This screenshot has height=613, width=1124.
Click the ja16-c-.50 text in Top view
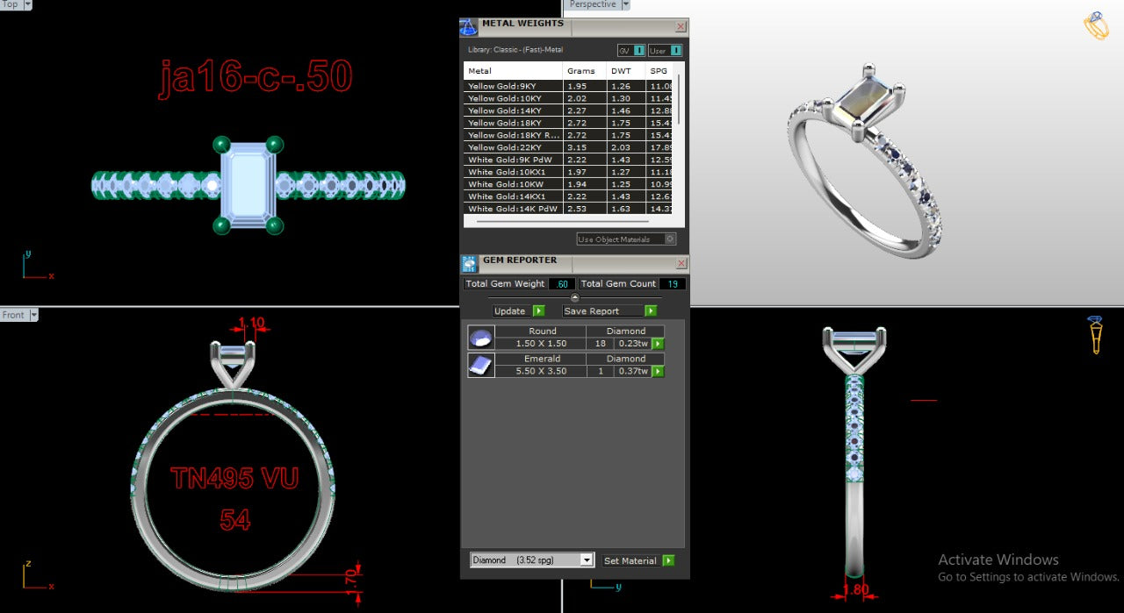[256, 77]
